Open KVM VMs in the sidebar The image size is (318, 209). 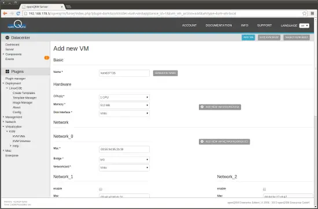coord(19,136)
